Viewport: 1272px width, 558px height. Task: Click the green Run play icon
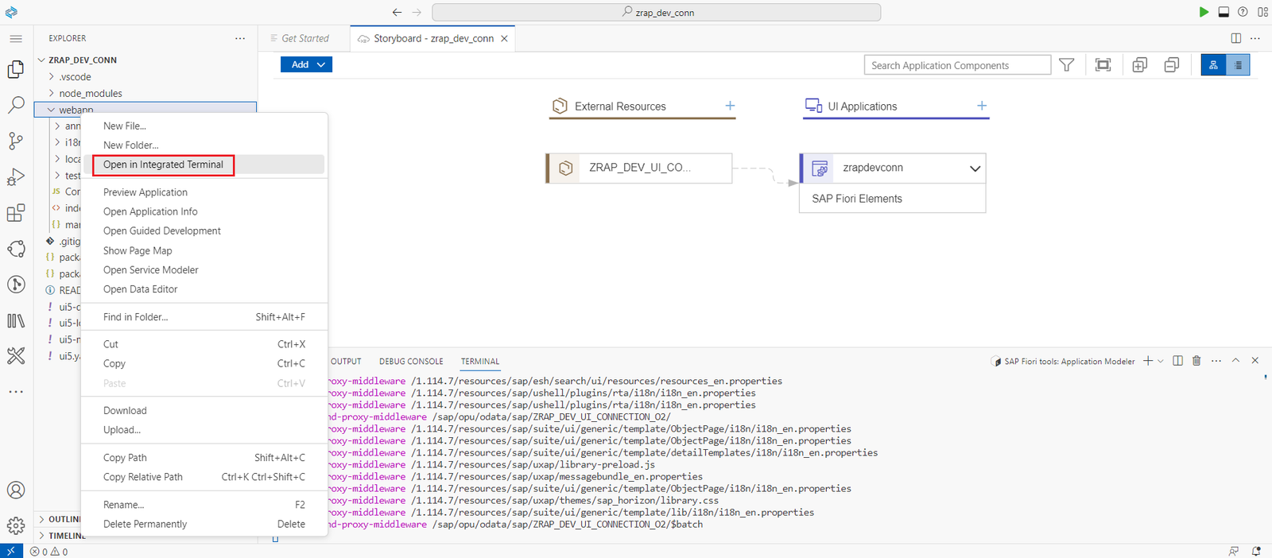pyautogui.click(x=1204, y=12)
